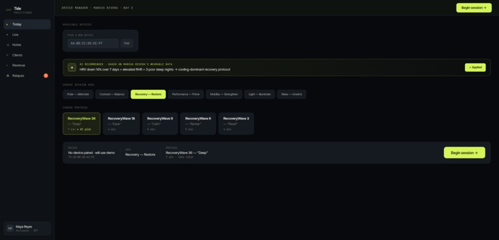Select the Contrast — Balance goal
The image size is (499, 240).
click(112, 95)
